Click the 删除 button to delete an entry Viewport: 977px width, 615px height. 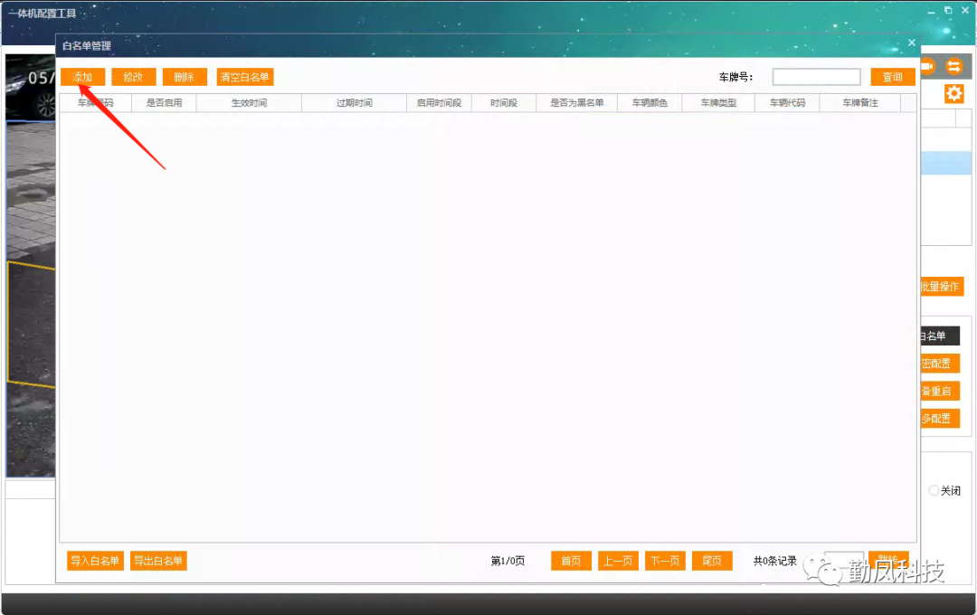[185, 77]
